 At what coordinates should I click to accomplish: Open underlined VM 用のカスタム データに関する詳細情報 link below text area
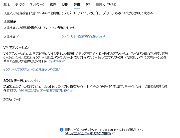(x=88, y=133)
